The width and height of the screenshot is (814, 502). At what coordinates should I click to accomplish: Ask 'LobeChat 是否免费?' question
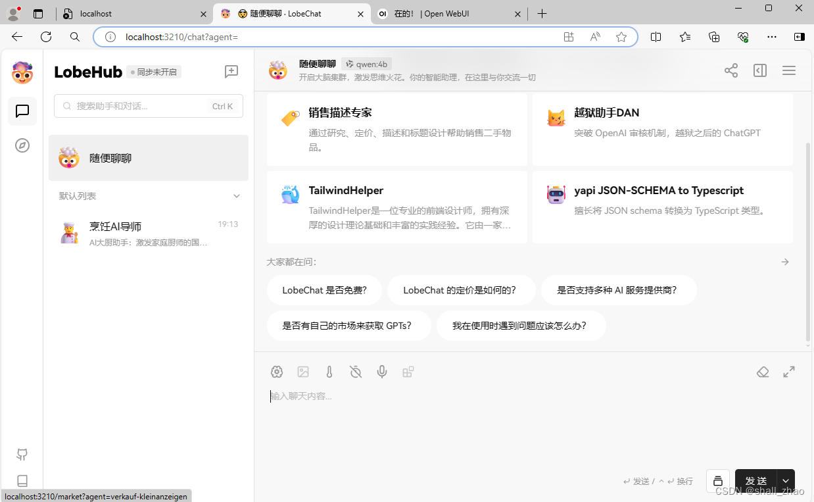pyautogui.click(x=324, y=290)
